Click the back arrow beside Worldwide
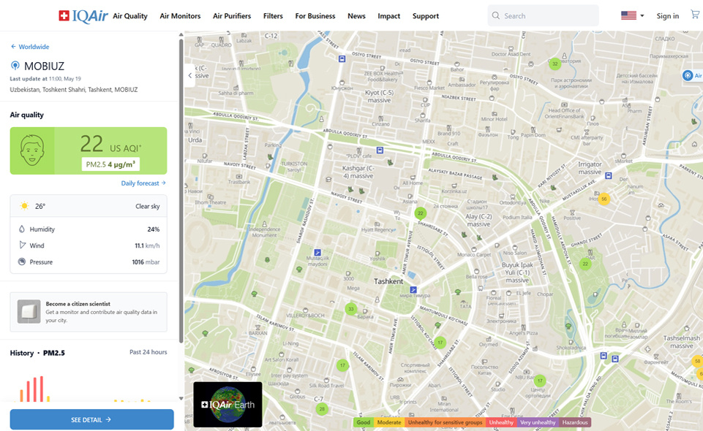 (x=13, y=47)
